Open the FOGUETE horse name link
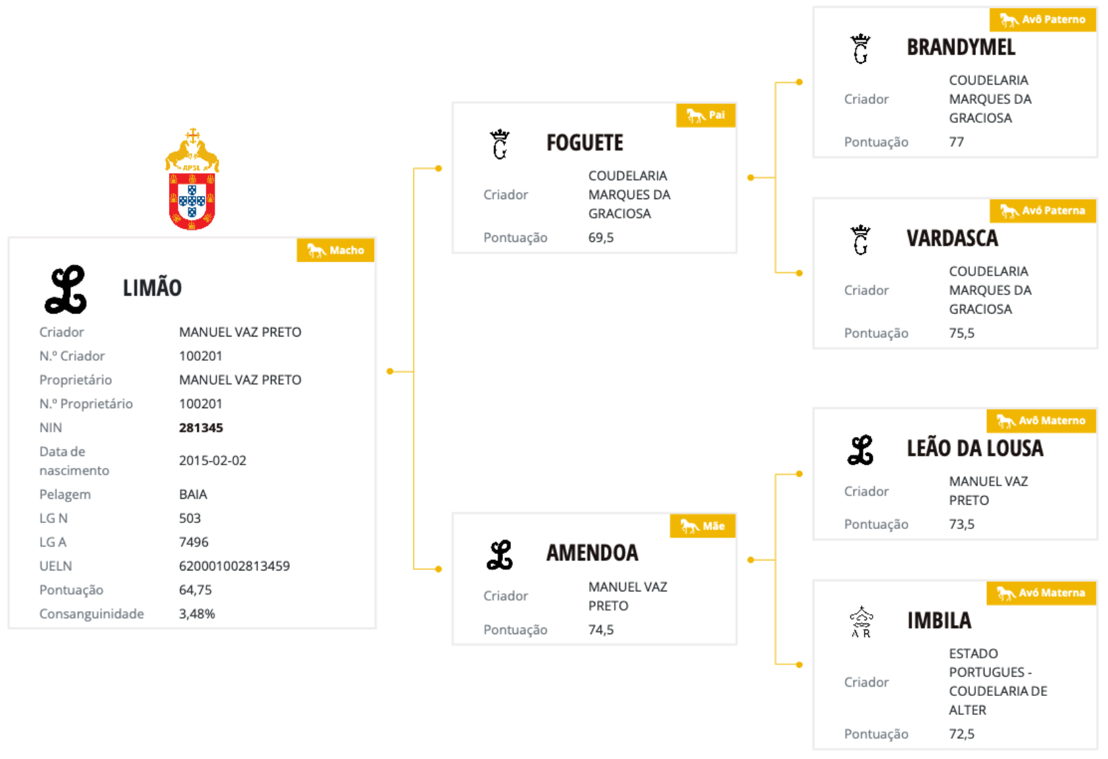This screenshot has height=759, width=1108. coord(585,143)
